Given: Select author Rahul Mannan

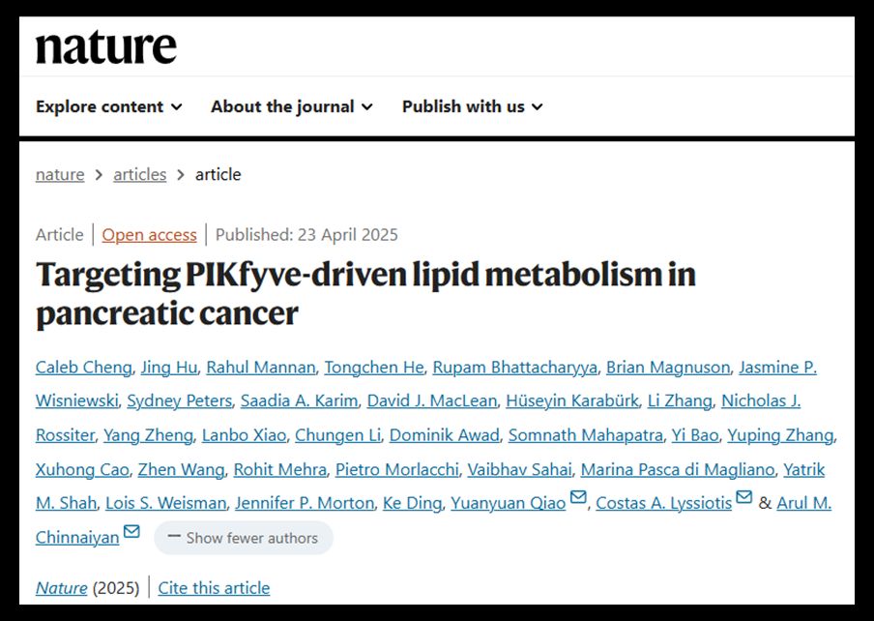Looking at the screenshot, I should [261, 368].
